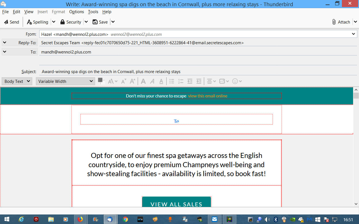Open the NVIDIA tray icon
Viewport: 359px width, 224px height.
point(293,220)
